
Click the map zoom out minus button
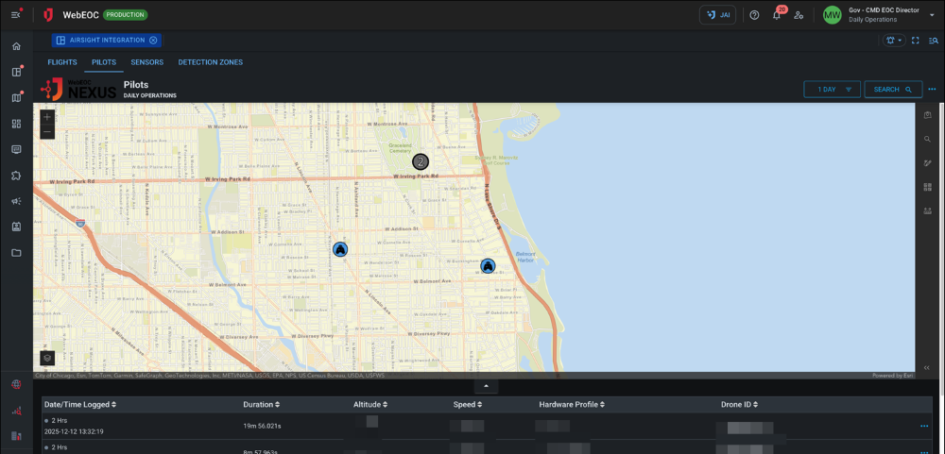47,132
